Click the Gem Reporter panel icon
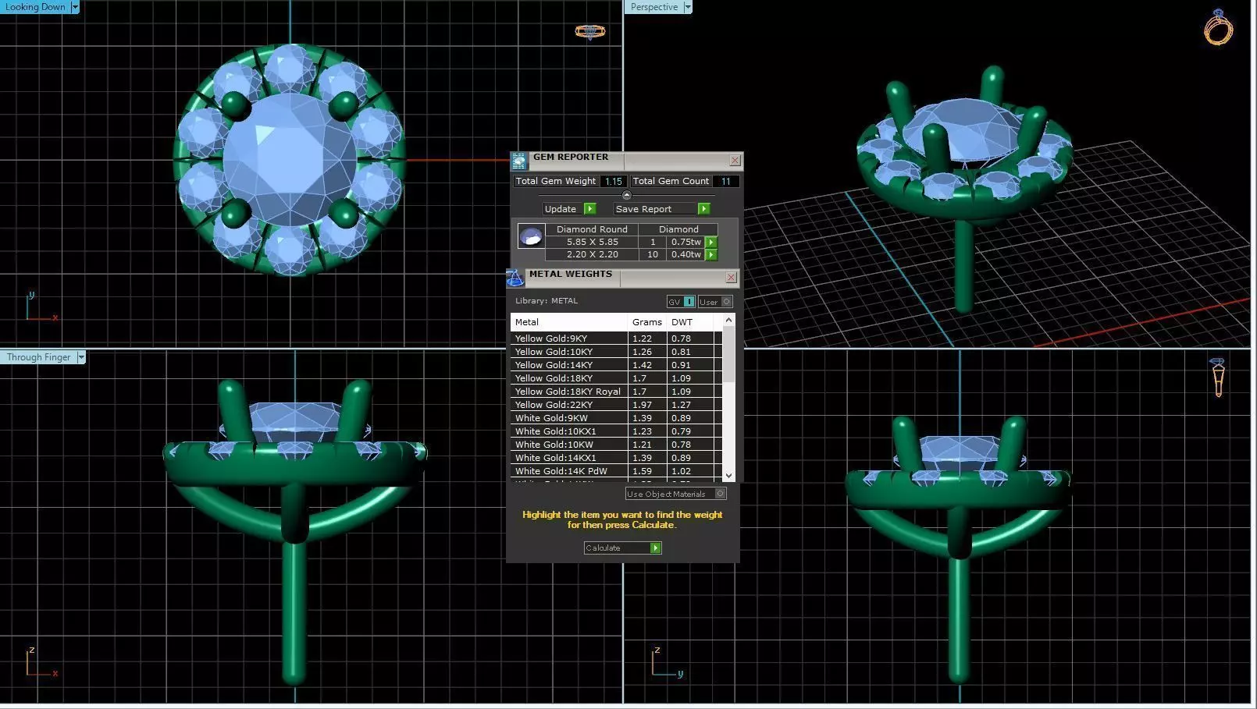The width and height of the screenshot is (1257, 709). pos(519,161)
